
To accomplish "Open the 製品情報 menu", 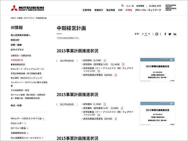I will coord(110,10).
